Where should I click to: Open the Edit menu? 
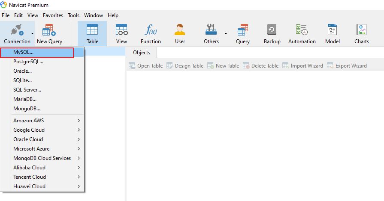[x=18, y=15]
